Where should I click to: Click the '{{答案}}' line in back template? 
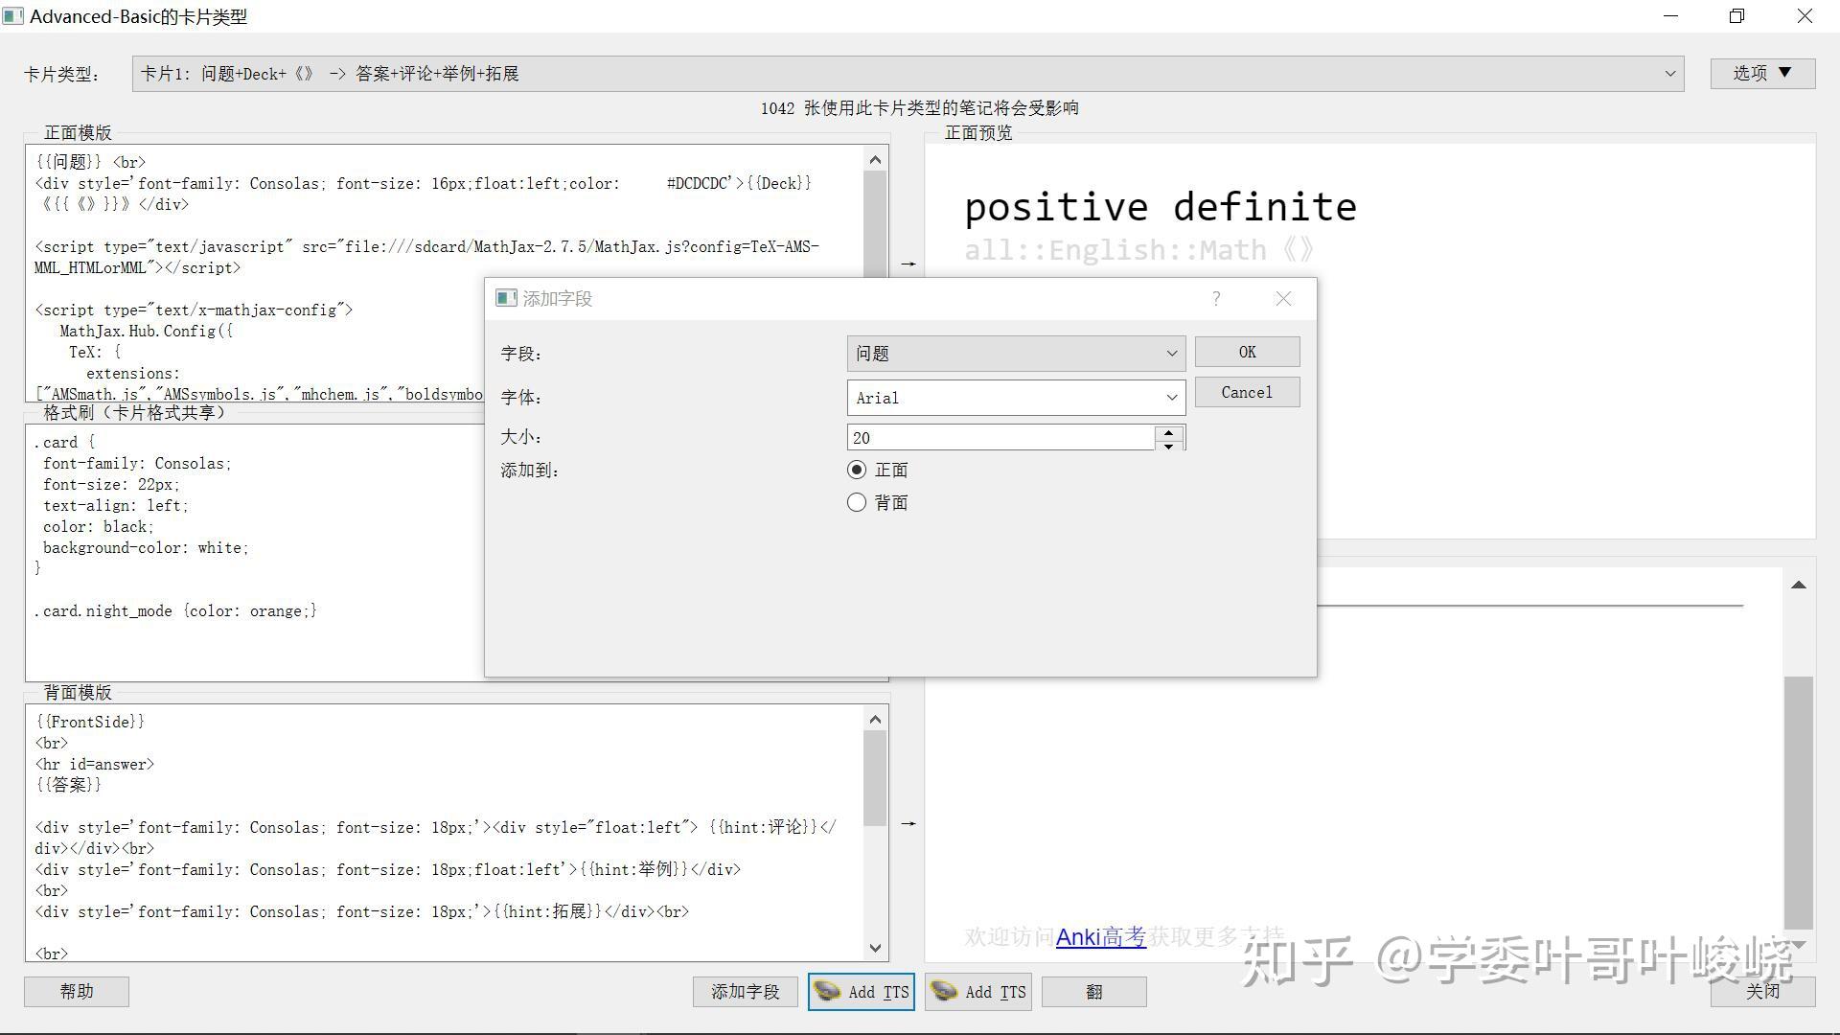pos(68,785)
